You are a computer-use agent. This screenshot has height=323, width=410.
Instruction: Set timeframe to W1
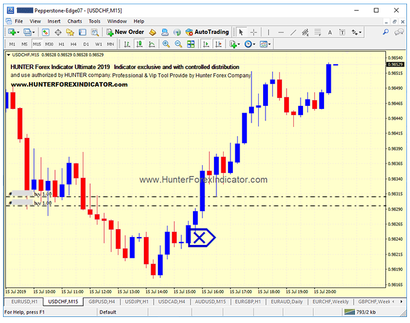coord(99,44)
